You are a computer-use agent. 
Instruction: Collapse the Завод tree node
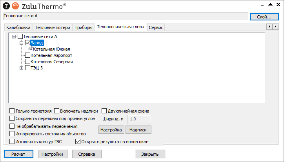point(21,43)
